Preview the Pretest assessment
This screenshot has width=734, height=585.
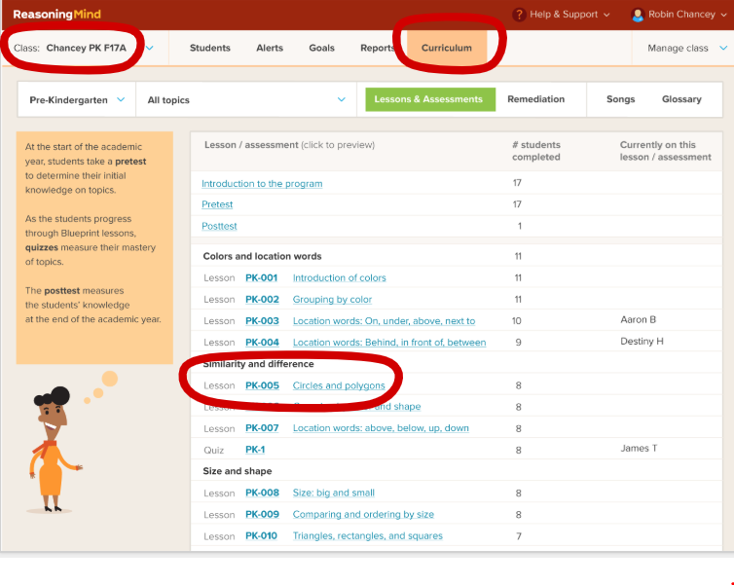click(217, 204)
